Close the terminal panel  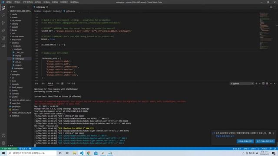point(275,83)
